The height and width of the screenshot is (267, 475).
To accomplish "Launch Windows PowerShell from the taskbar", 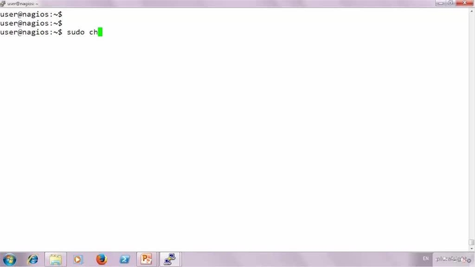I will pos(125,259).
